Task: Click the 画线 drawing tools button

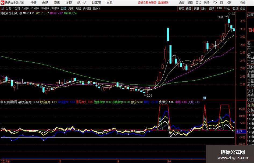Action: [x=212, y=8]
